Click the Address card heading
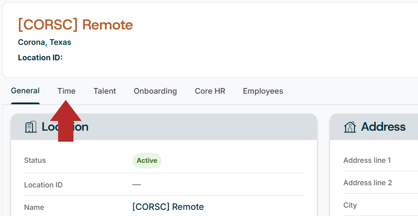418x216 pixels. (383, 127)
